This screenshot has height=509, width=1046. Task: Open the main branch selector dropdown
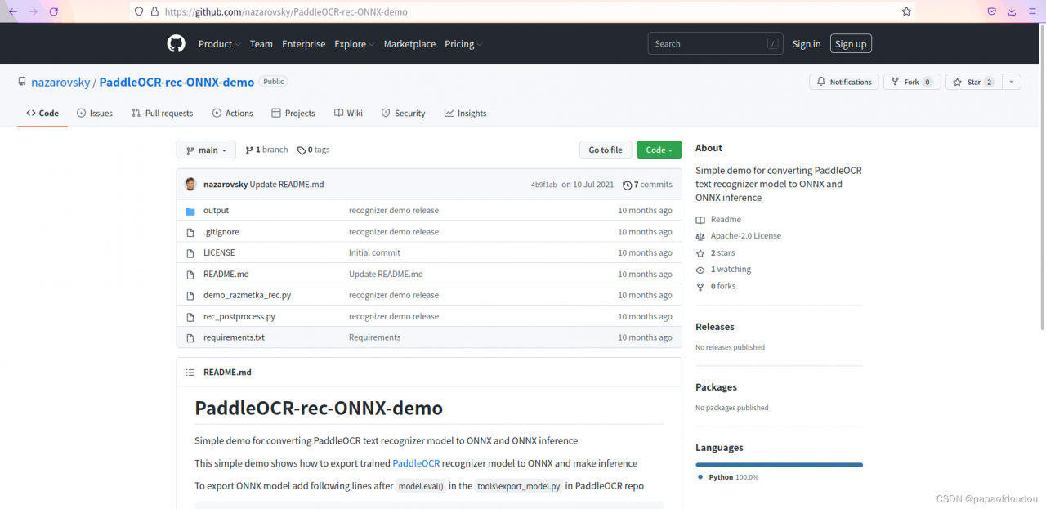(x=206, y=150)
